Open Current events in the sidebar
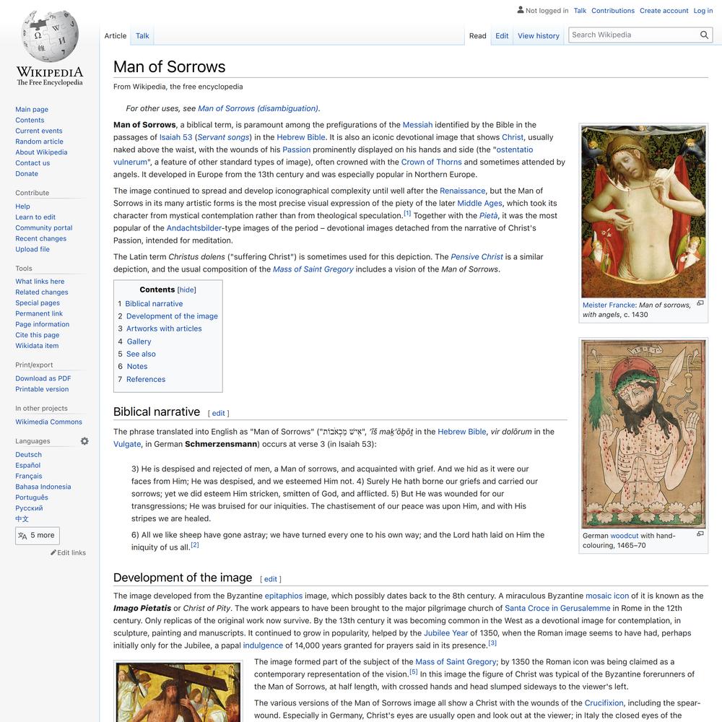 point(39,131)
